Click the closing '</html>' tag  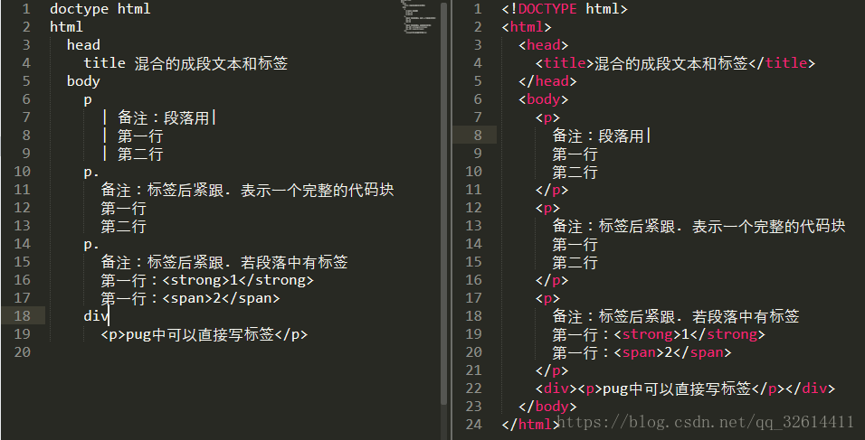pyautogui.click(x=531, y=425)
